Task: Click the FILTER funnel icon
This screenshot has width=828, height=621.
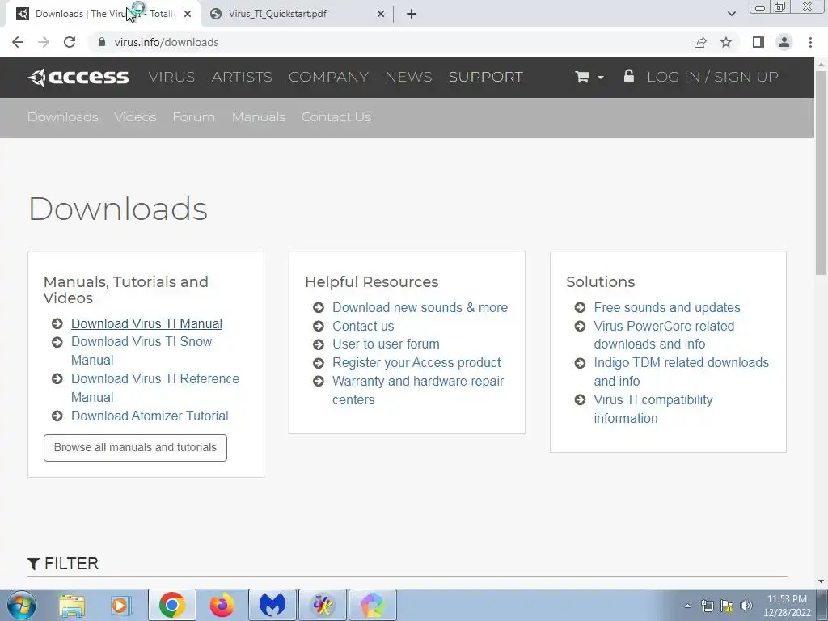Action: [x=33, y=564]
